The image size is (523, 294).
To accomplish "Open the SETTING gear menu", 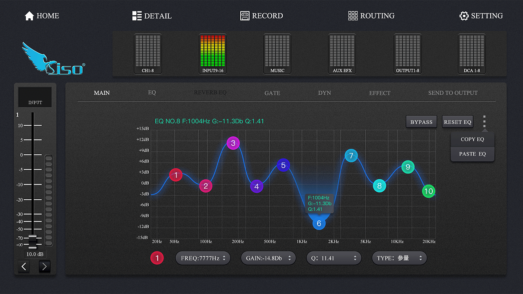I will [x=481, y=16].
